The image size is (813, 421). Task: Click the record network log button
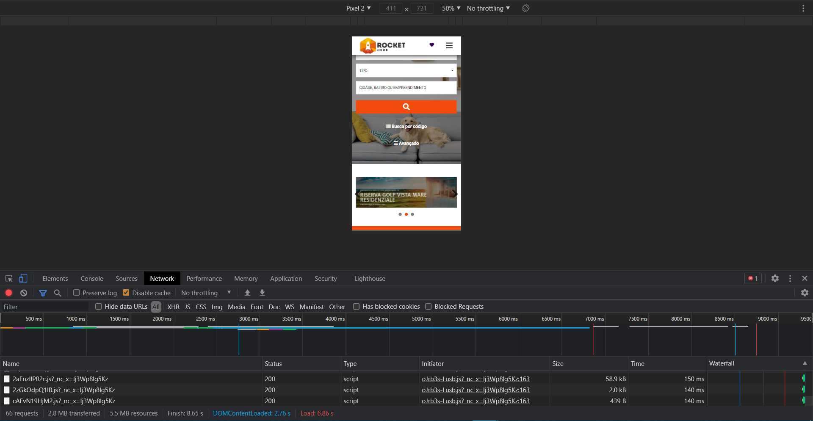coord(8,293)
